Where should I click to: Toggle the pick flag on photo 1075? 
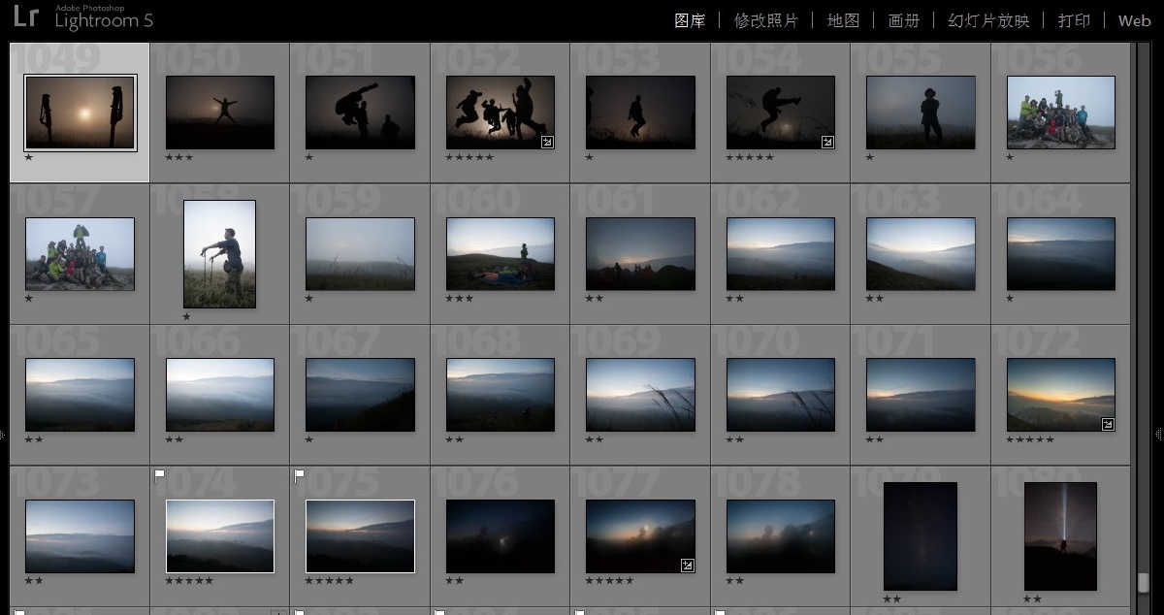300,475
